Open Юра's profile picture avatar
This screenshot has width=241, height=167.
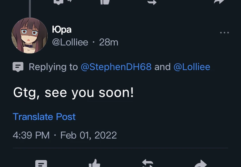(x=29, y=35)
